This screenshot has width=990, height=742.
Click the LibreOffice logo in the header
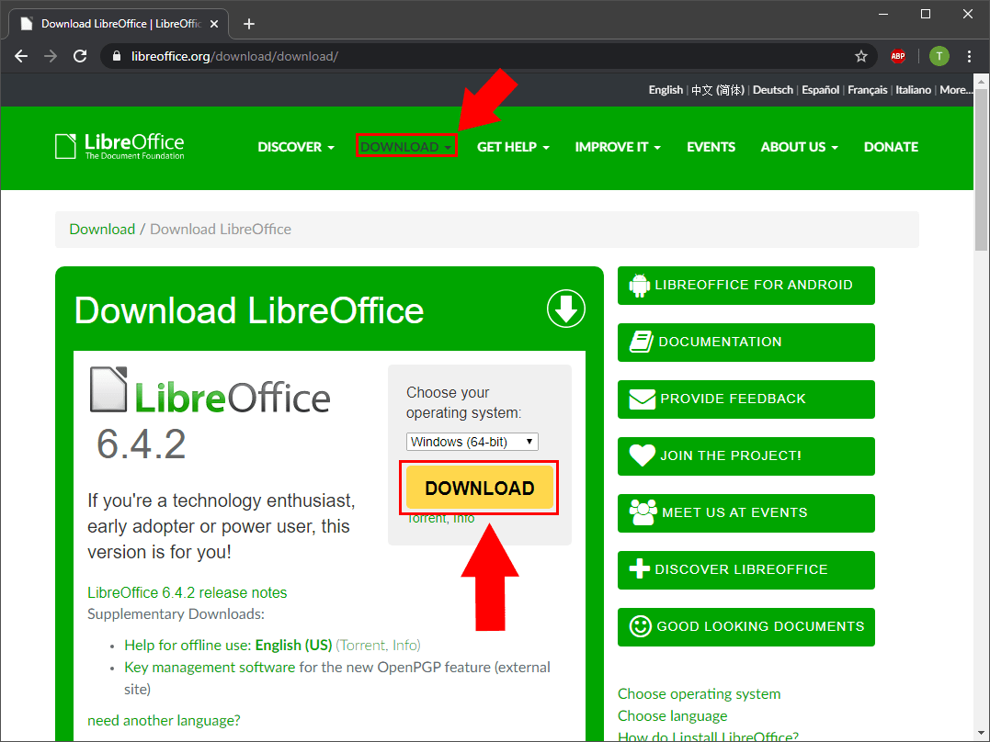point(120,146)
